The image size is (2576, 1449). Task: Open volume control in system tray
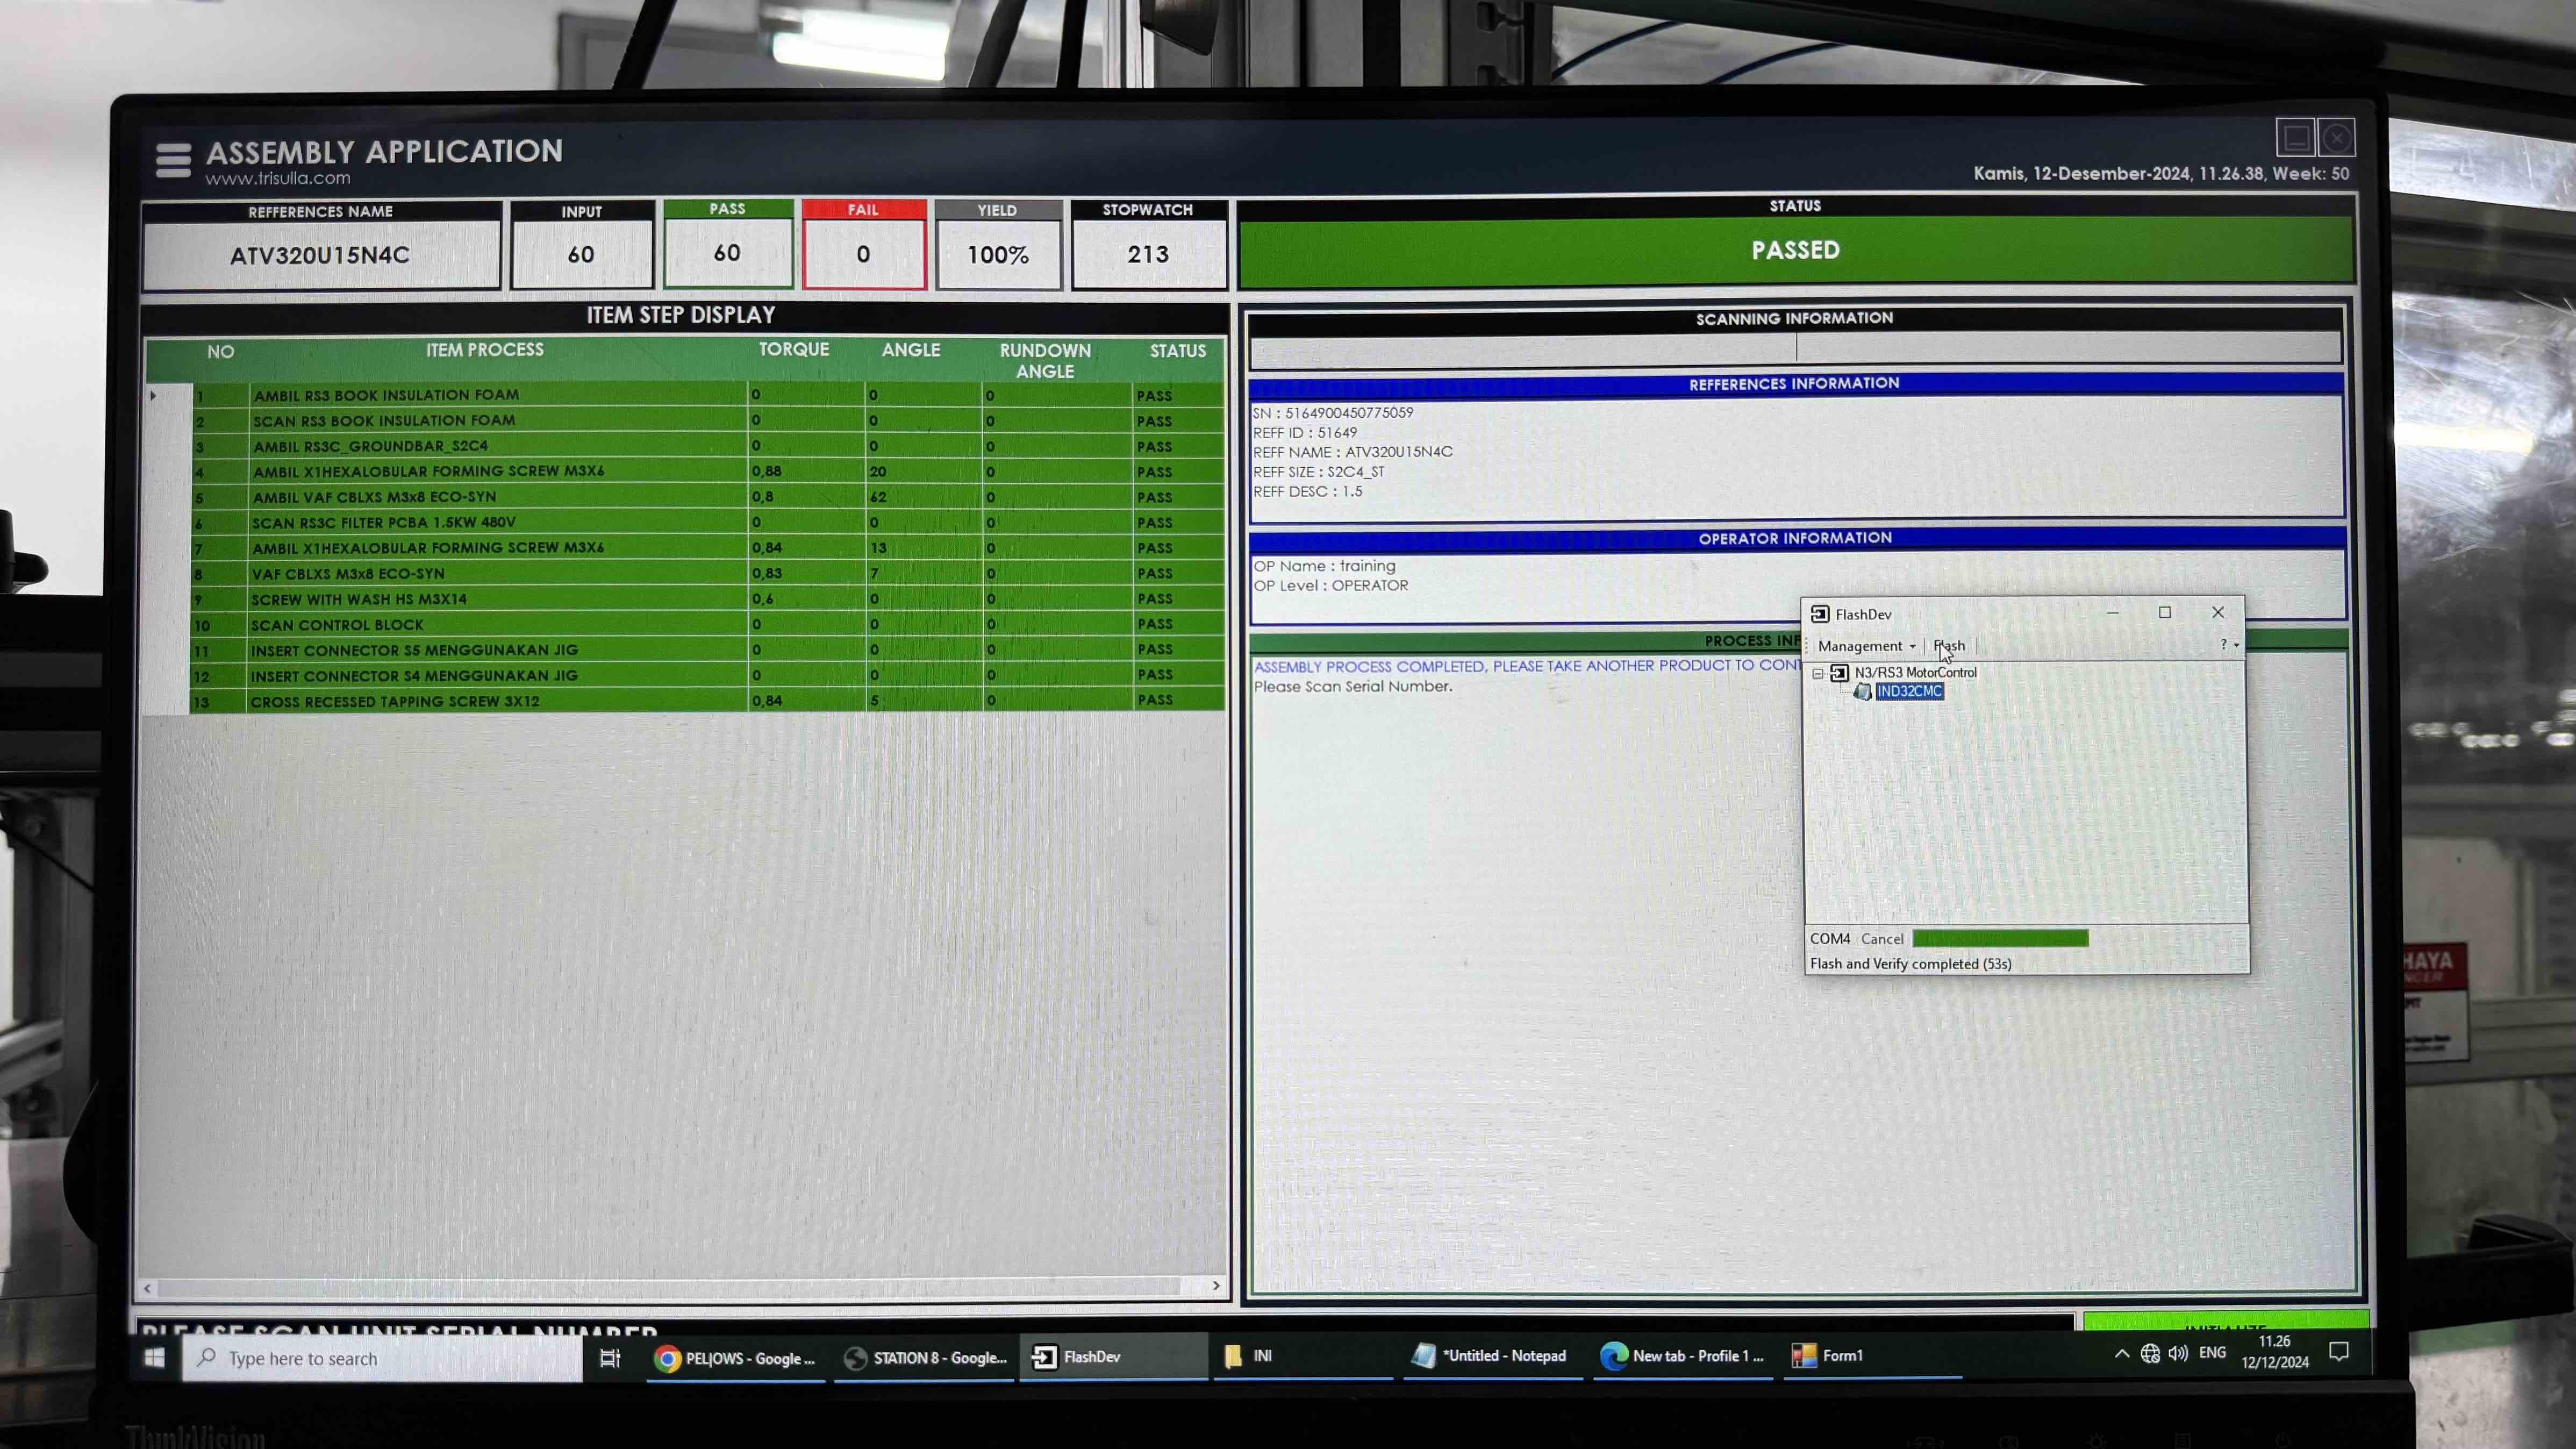coord(2178,1354)
